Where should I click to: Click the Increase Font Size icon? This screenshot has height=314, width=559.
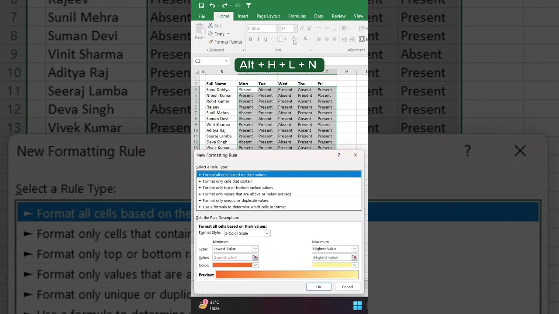click(x=301, y=28)
